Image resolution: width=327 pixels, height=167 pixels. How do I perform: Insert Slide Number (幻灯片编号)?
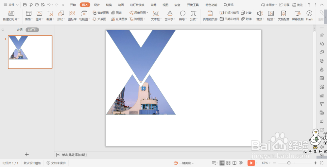click(229, 13)
